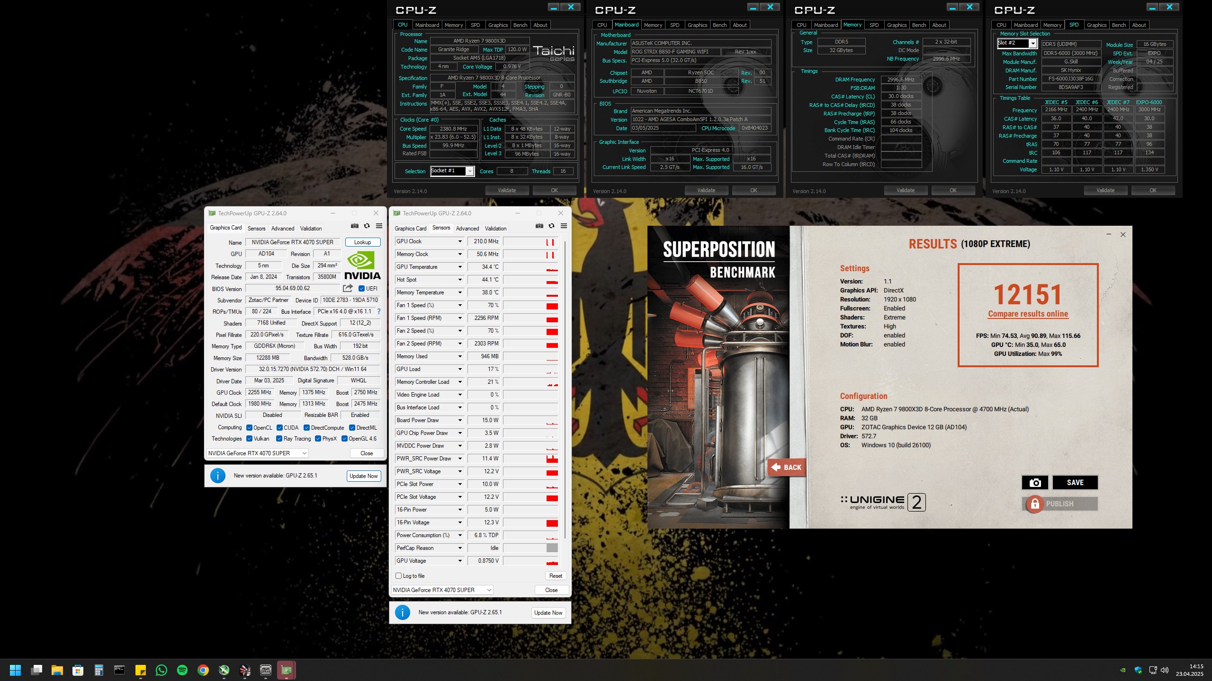Screen dimensions: 1212x681
Task: Click screenshot camera icon in GPU-Z card info window
Action: pyautogui.click(x=354, y=226)
